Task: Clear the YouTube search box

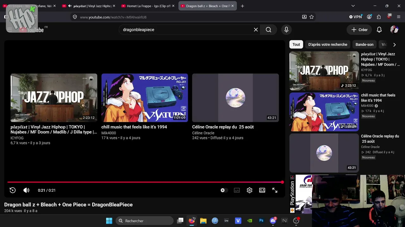Action: (256, 30)
